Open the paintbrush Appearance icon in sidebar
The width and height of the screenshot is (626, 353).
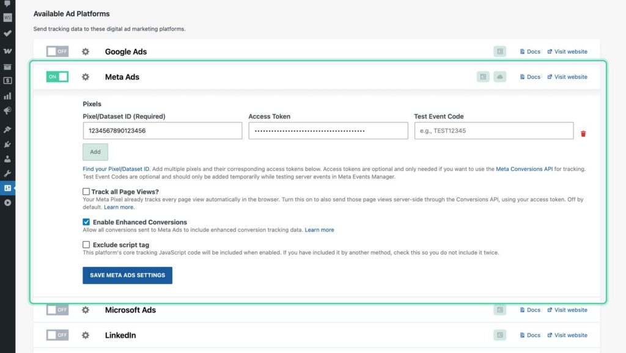tap(7, 129)
